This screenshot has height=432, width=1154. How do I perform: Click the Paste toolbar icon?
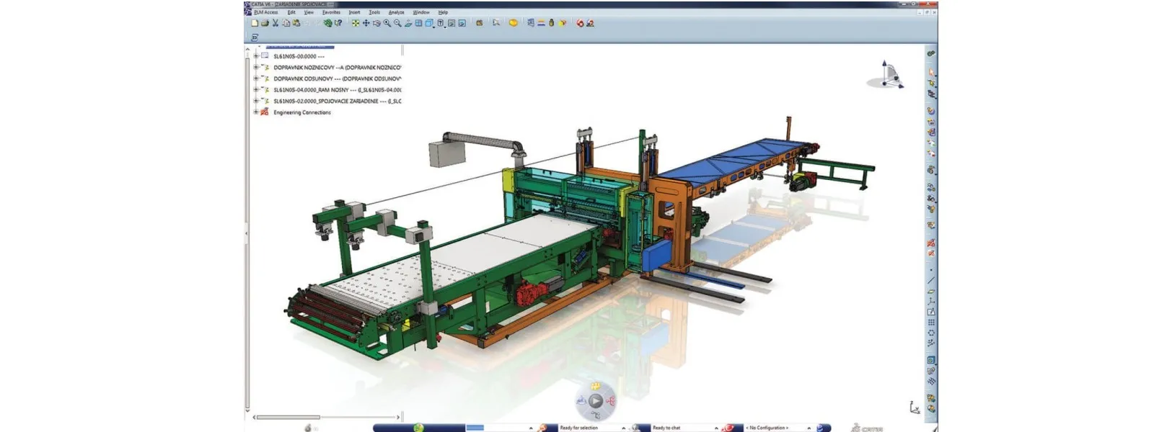[x=296, y=23]
